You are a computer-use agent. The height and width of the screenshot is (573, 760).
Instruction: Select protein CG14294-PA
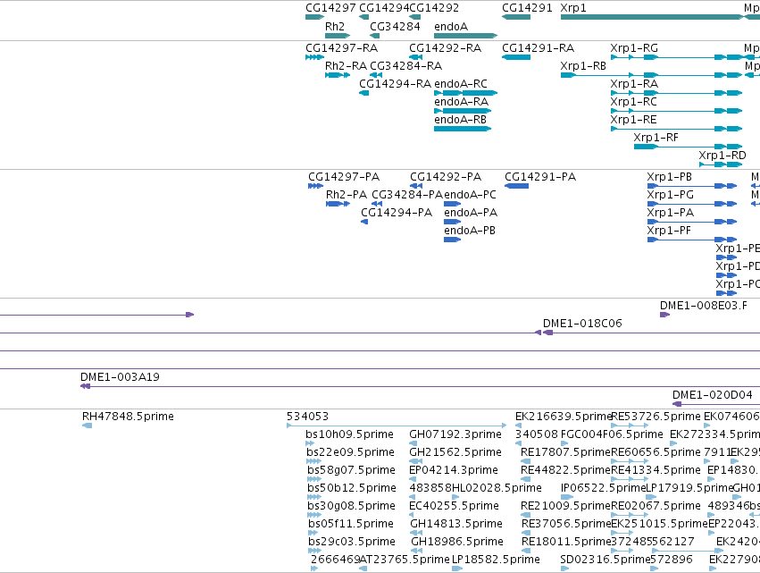coord(364,223)
